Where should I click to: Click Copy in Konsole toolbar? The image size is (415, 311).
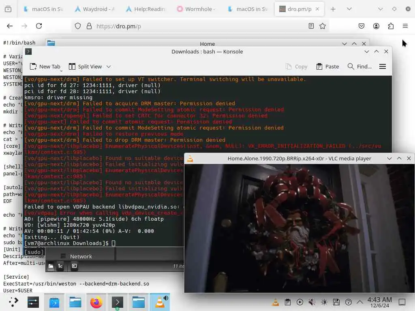296,67
